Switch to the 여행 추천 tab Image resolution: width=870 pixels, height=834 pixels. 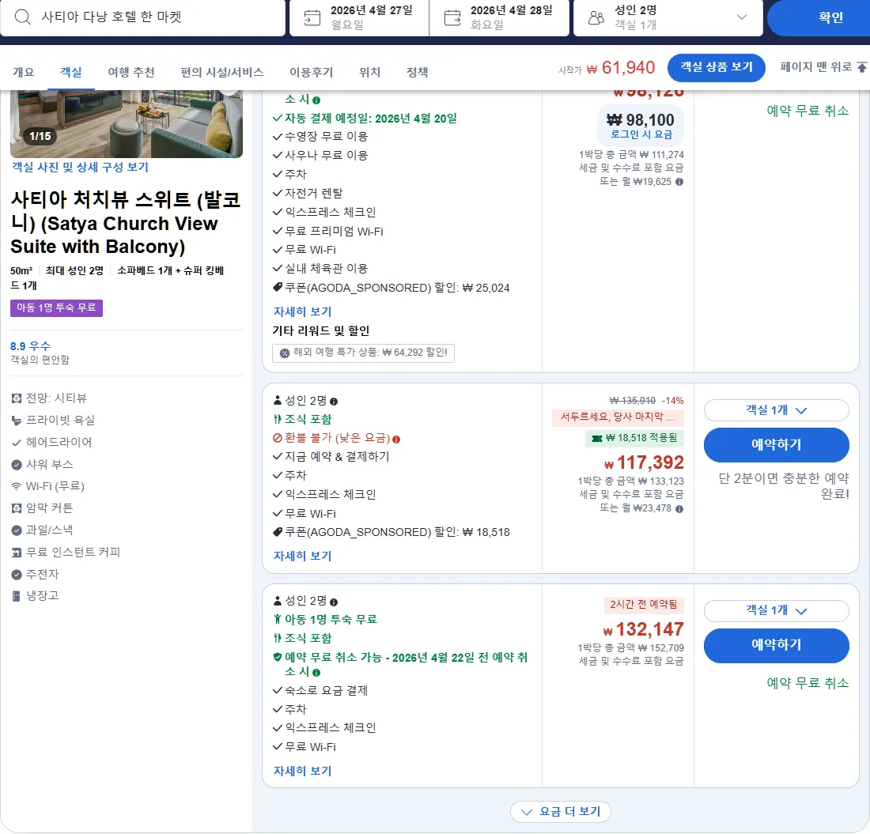coord(131,72)
